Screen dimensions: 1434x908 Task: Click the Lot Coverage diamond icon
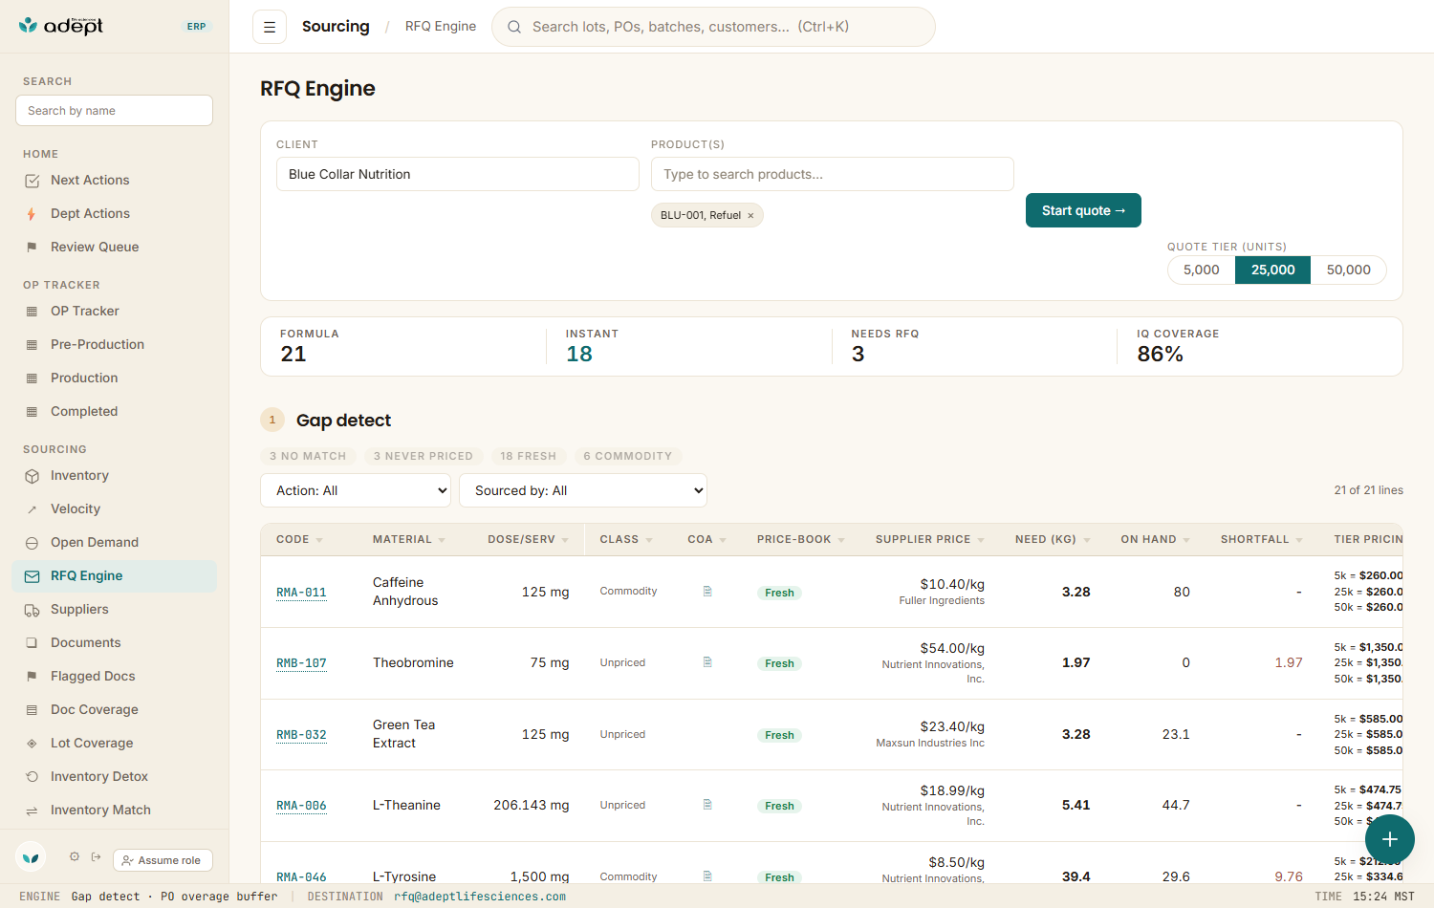(32, 744)
